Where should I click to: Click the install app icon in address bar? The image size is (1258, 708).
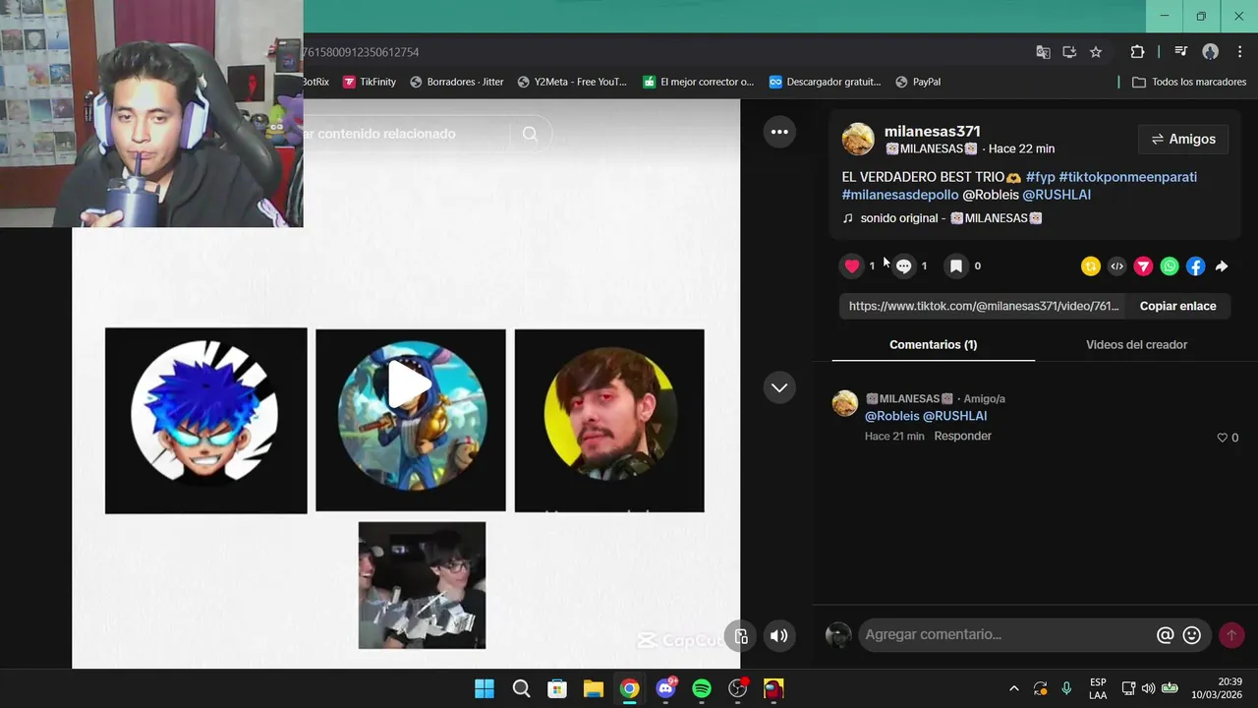click(1069, 52)
